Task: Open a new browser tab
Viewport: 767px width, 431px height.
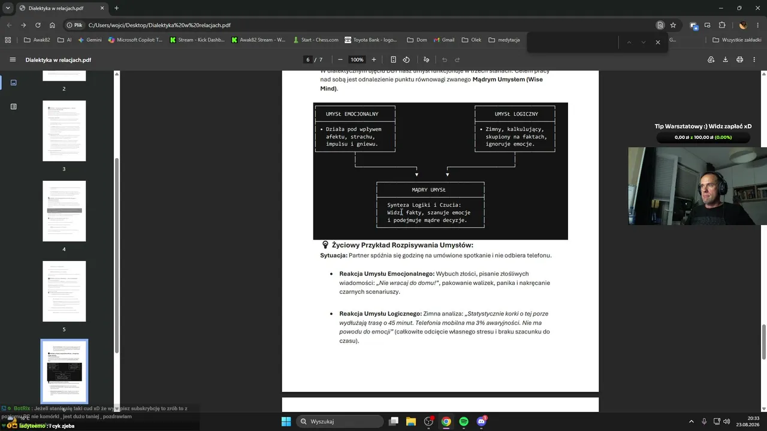Action: (x=116, y=8)
